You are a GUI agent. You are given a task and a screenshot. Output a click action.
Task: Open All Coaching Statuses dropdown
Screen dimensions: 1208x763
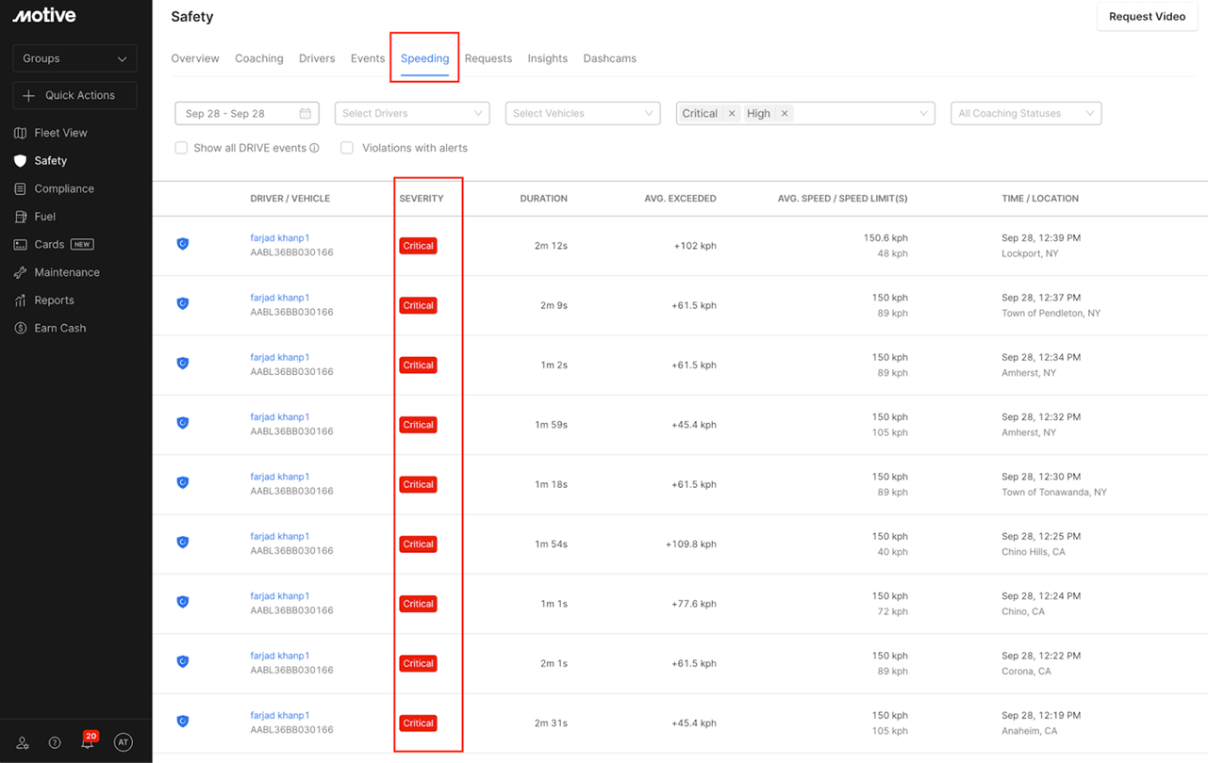[x=1025, y=114]
